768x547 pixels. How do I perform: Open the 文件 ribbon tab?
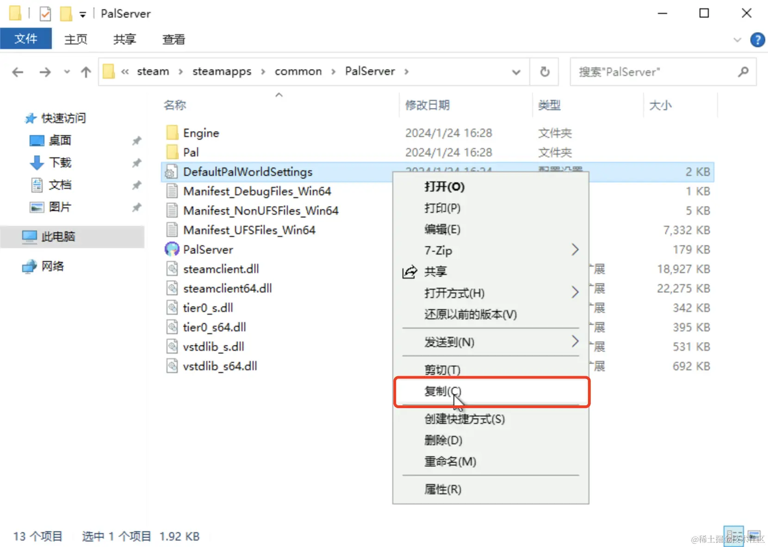[x=26, y=38]
